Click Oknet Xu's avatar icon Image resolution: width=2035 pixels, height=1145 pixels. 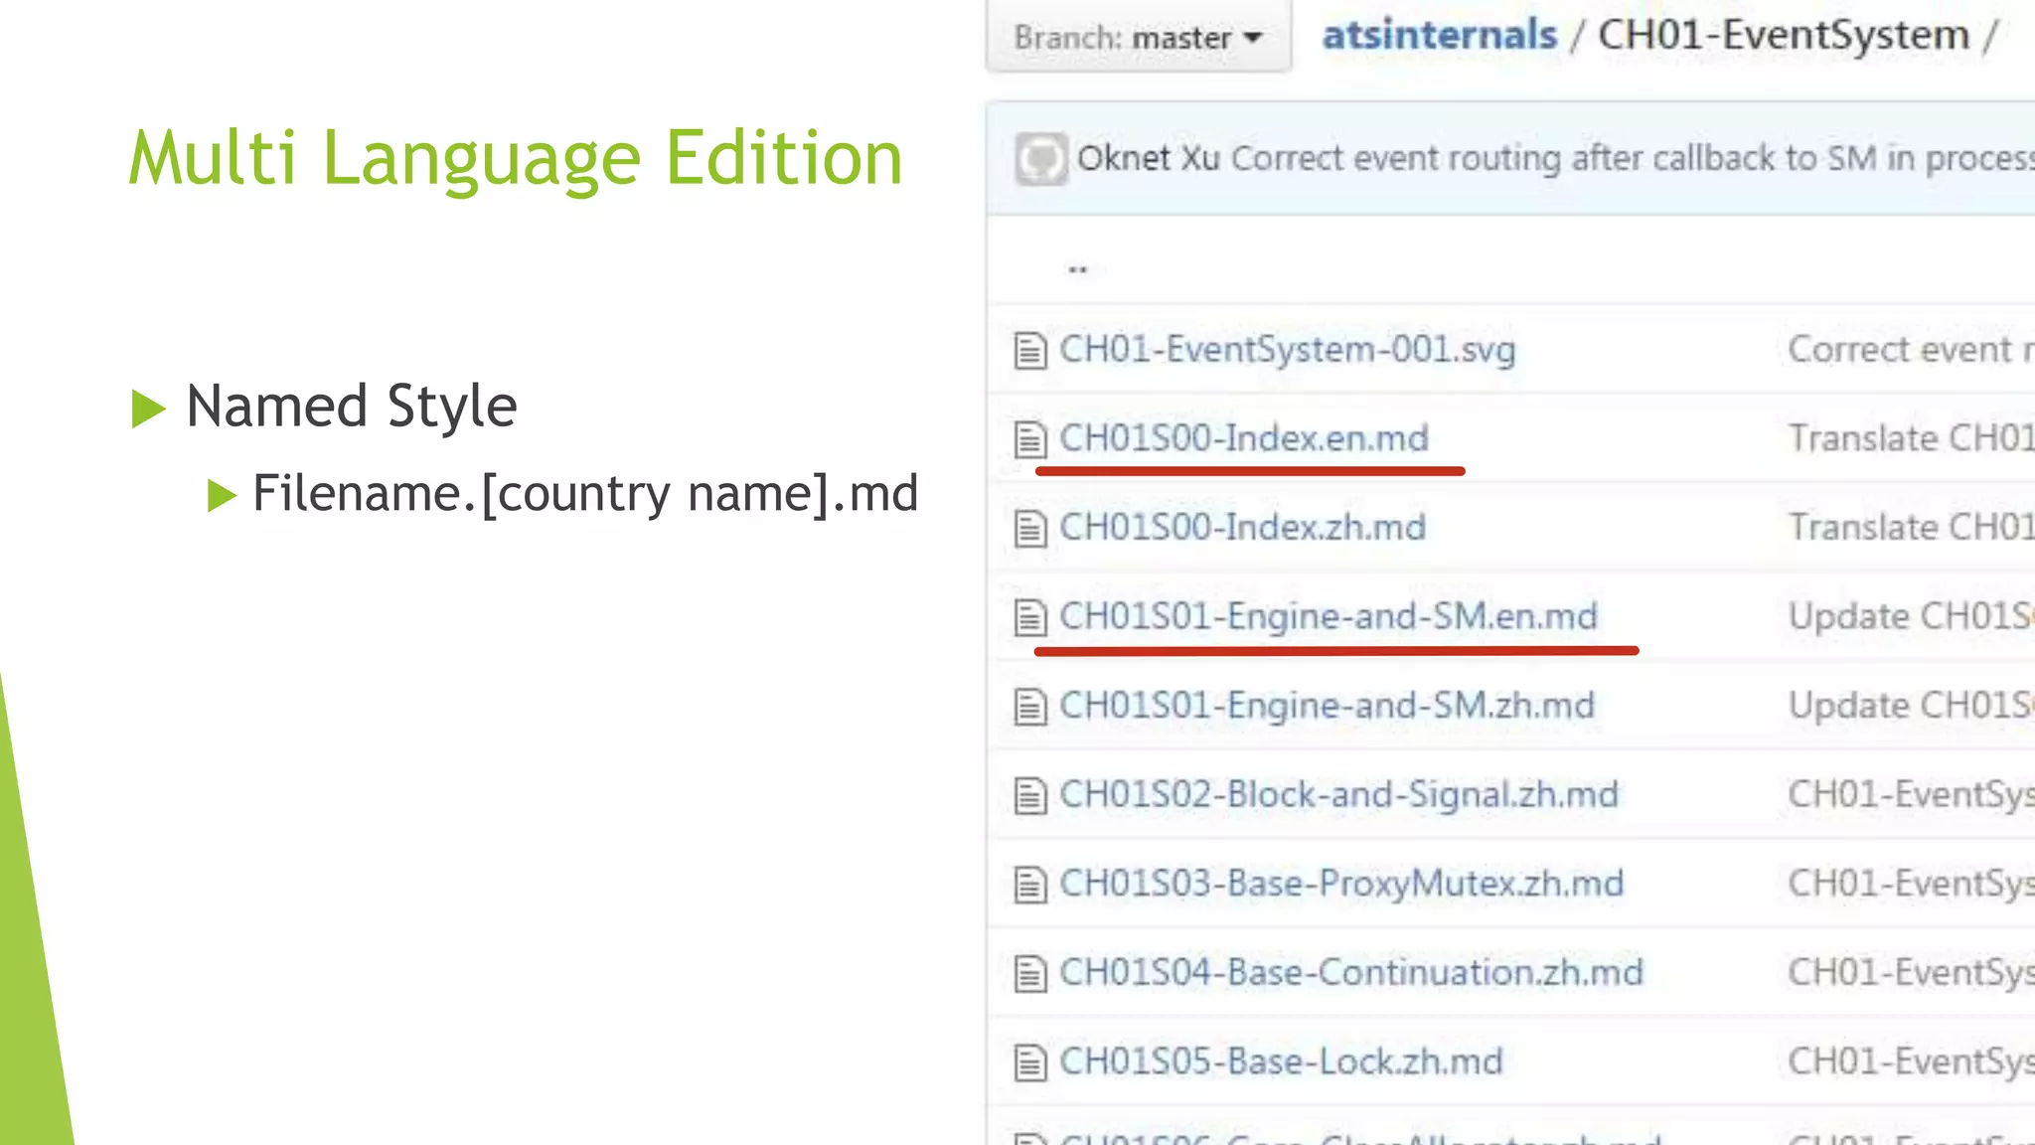(1040, 159)
